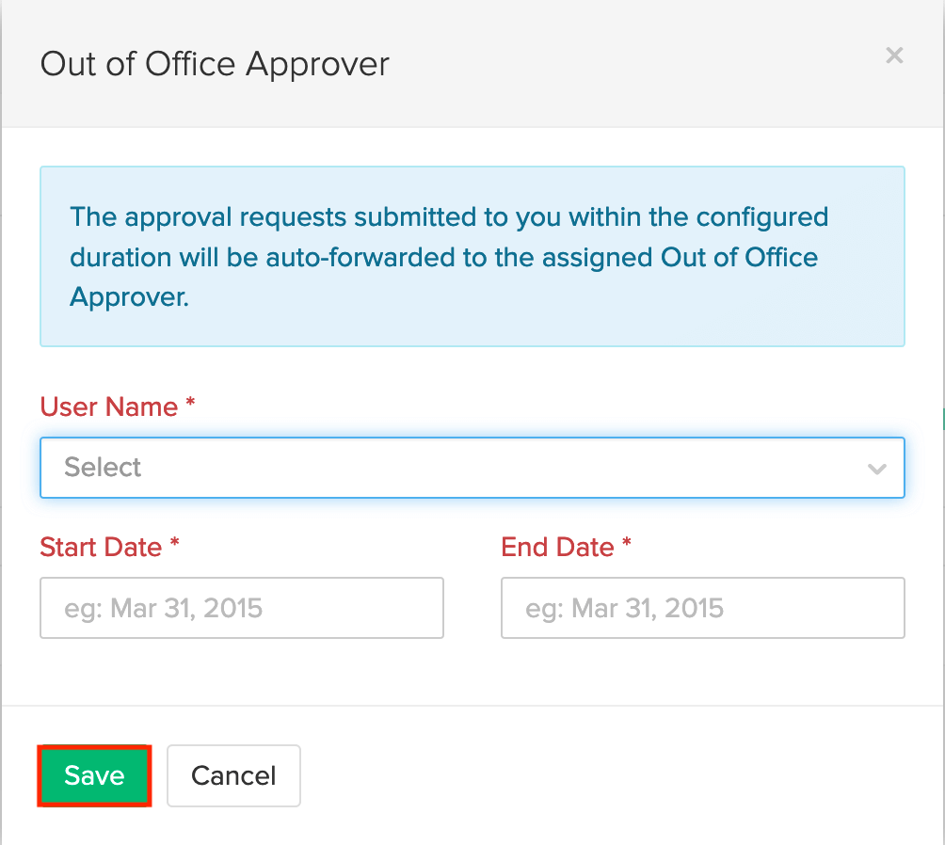Click the required asterisk beside Start Date
The height and width of the screenshot is (845, 945).
pos(174,546)
